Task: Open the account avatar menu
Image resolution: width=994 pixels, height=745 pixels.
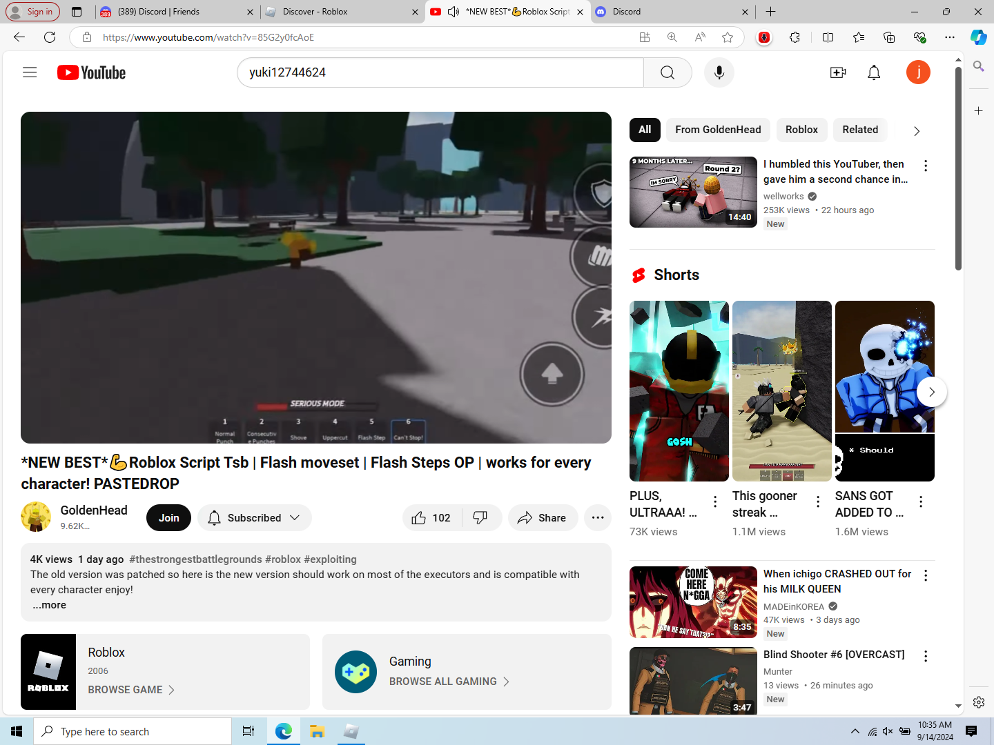Action: 918,72
